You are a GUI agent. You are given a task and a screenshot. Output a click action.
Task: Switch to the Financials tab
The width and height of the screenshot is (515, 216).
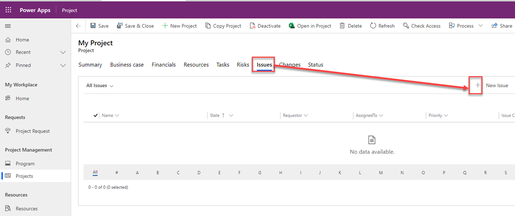163,64
